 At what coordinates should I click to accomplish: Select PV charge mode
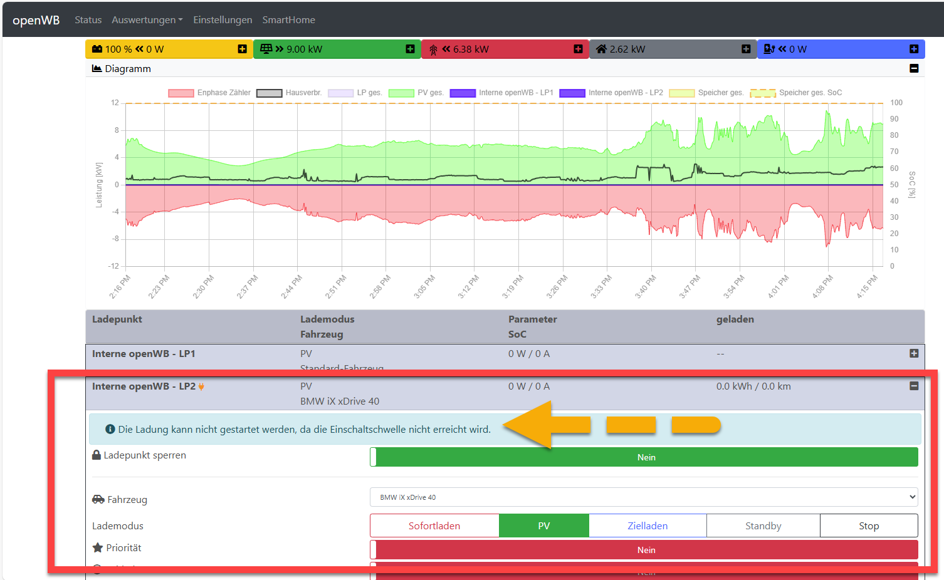(x=544, y=526)
